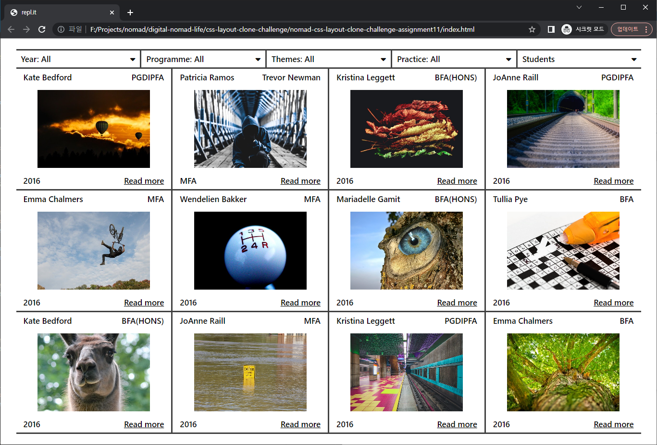Open the browser side panel icon
This screenshot has height=445, width=657.
551,29
